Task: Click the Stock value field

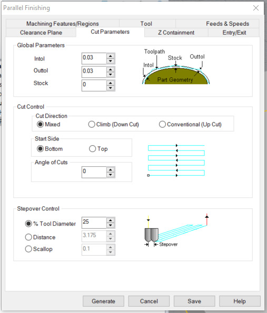Action: click(94, 85)
